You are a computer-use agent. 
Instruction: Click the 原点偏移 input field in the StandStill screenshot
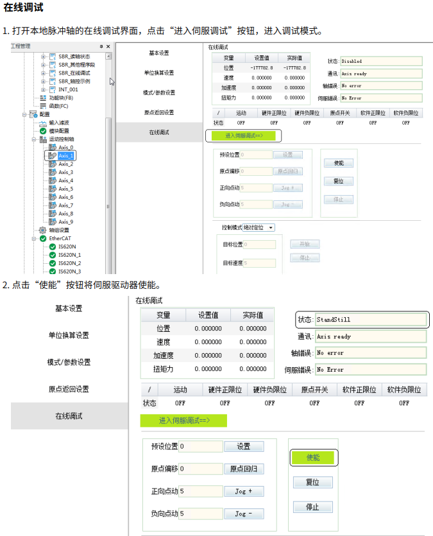coord(201,469)
